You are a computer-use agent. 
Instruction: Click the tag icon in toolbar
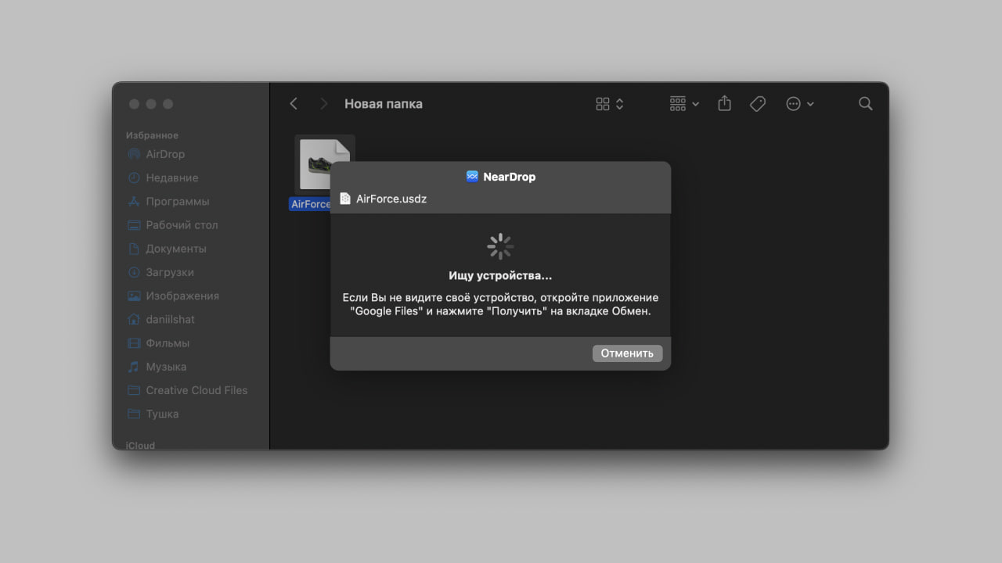[x=757, y=104]
